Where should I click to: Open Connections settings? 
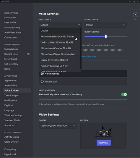pyautogui.click(x=10, y=37)
